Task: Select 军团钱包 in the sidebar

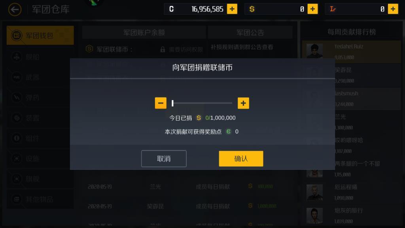Action: click(x=40, y=35)
